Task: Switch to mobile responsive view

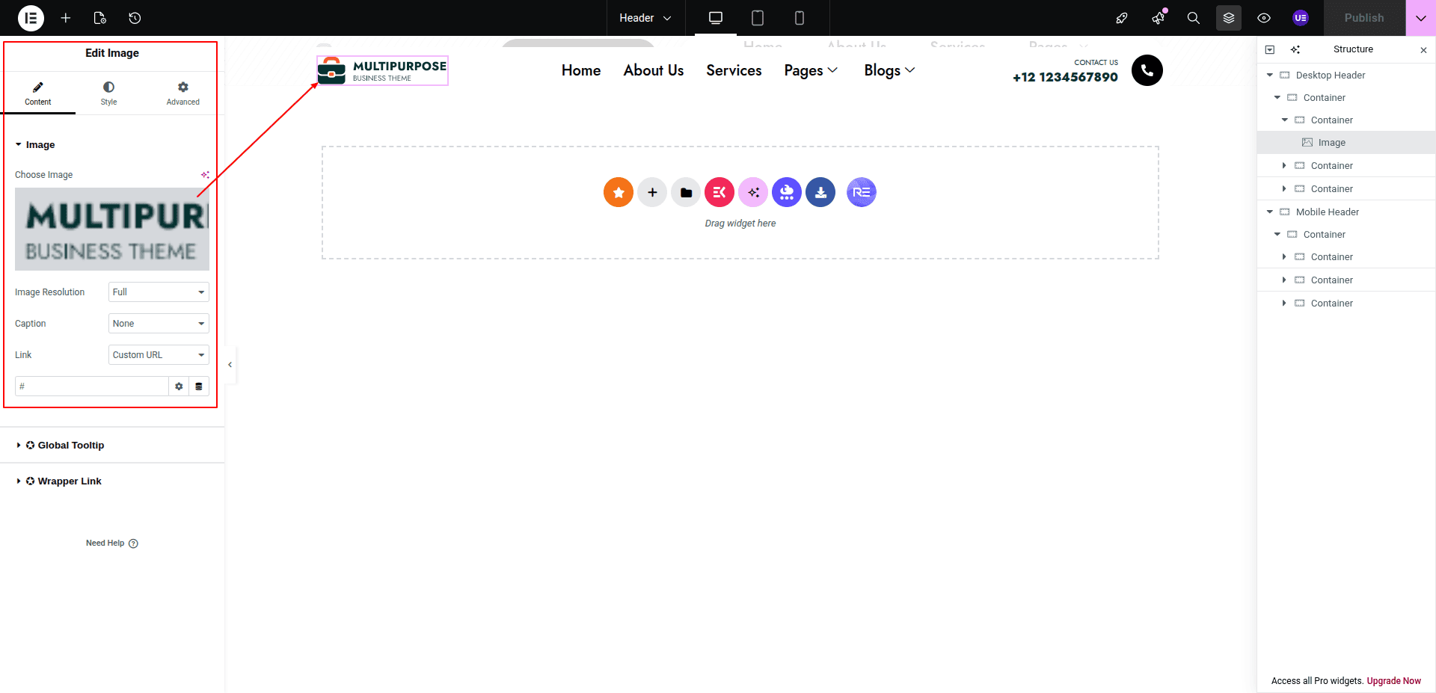Action: coord(800,18)
